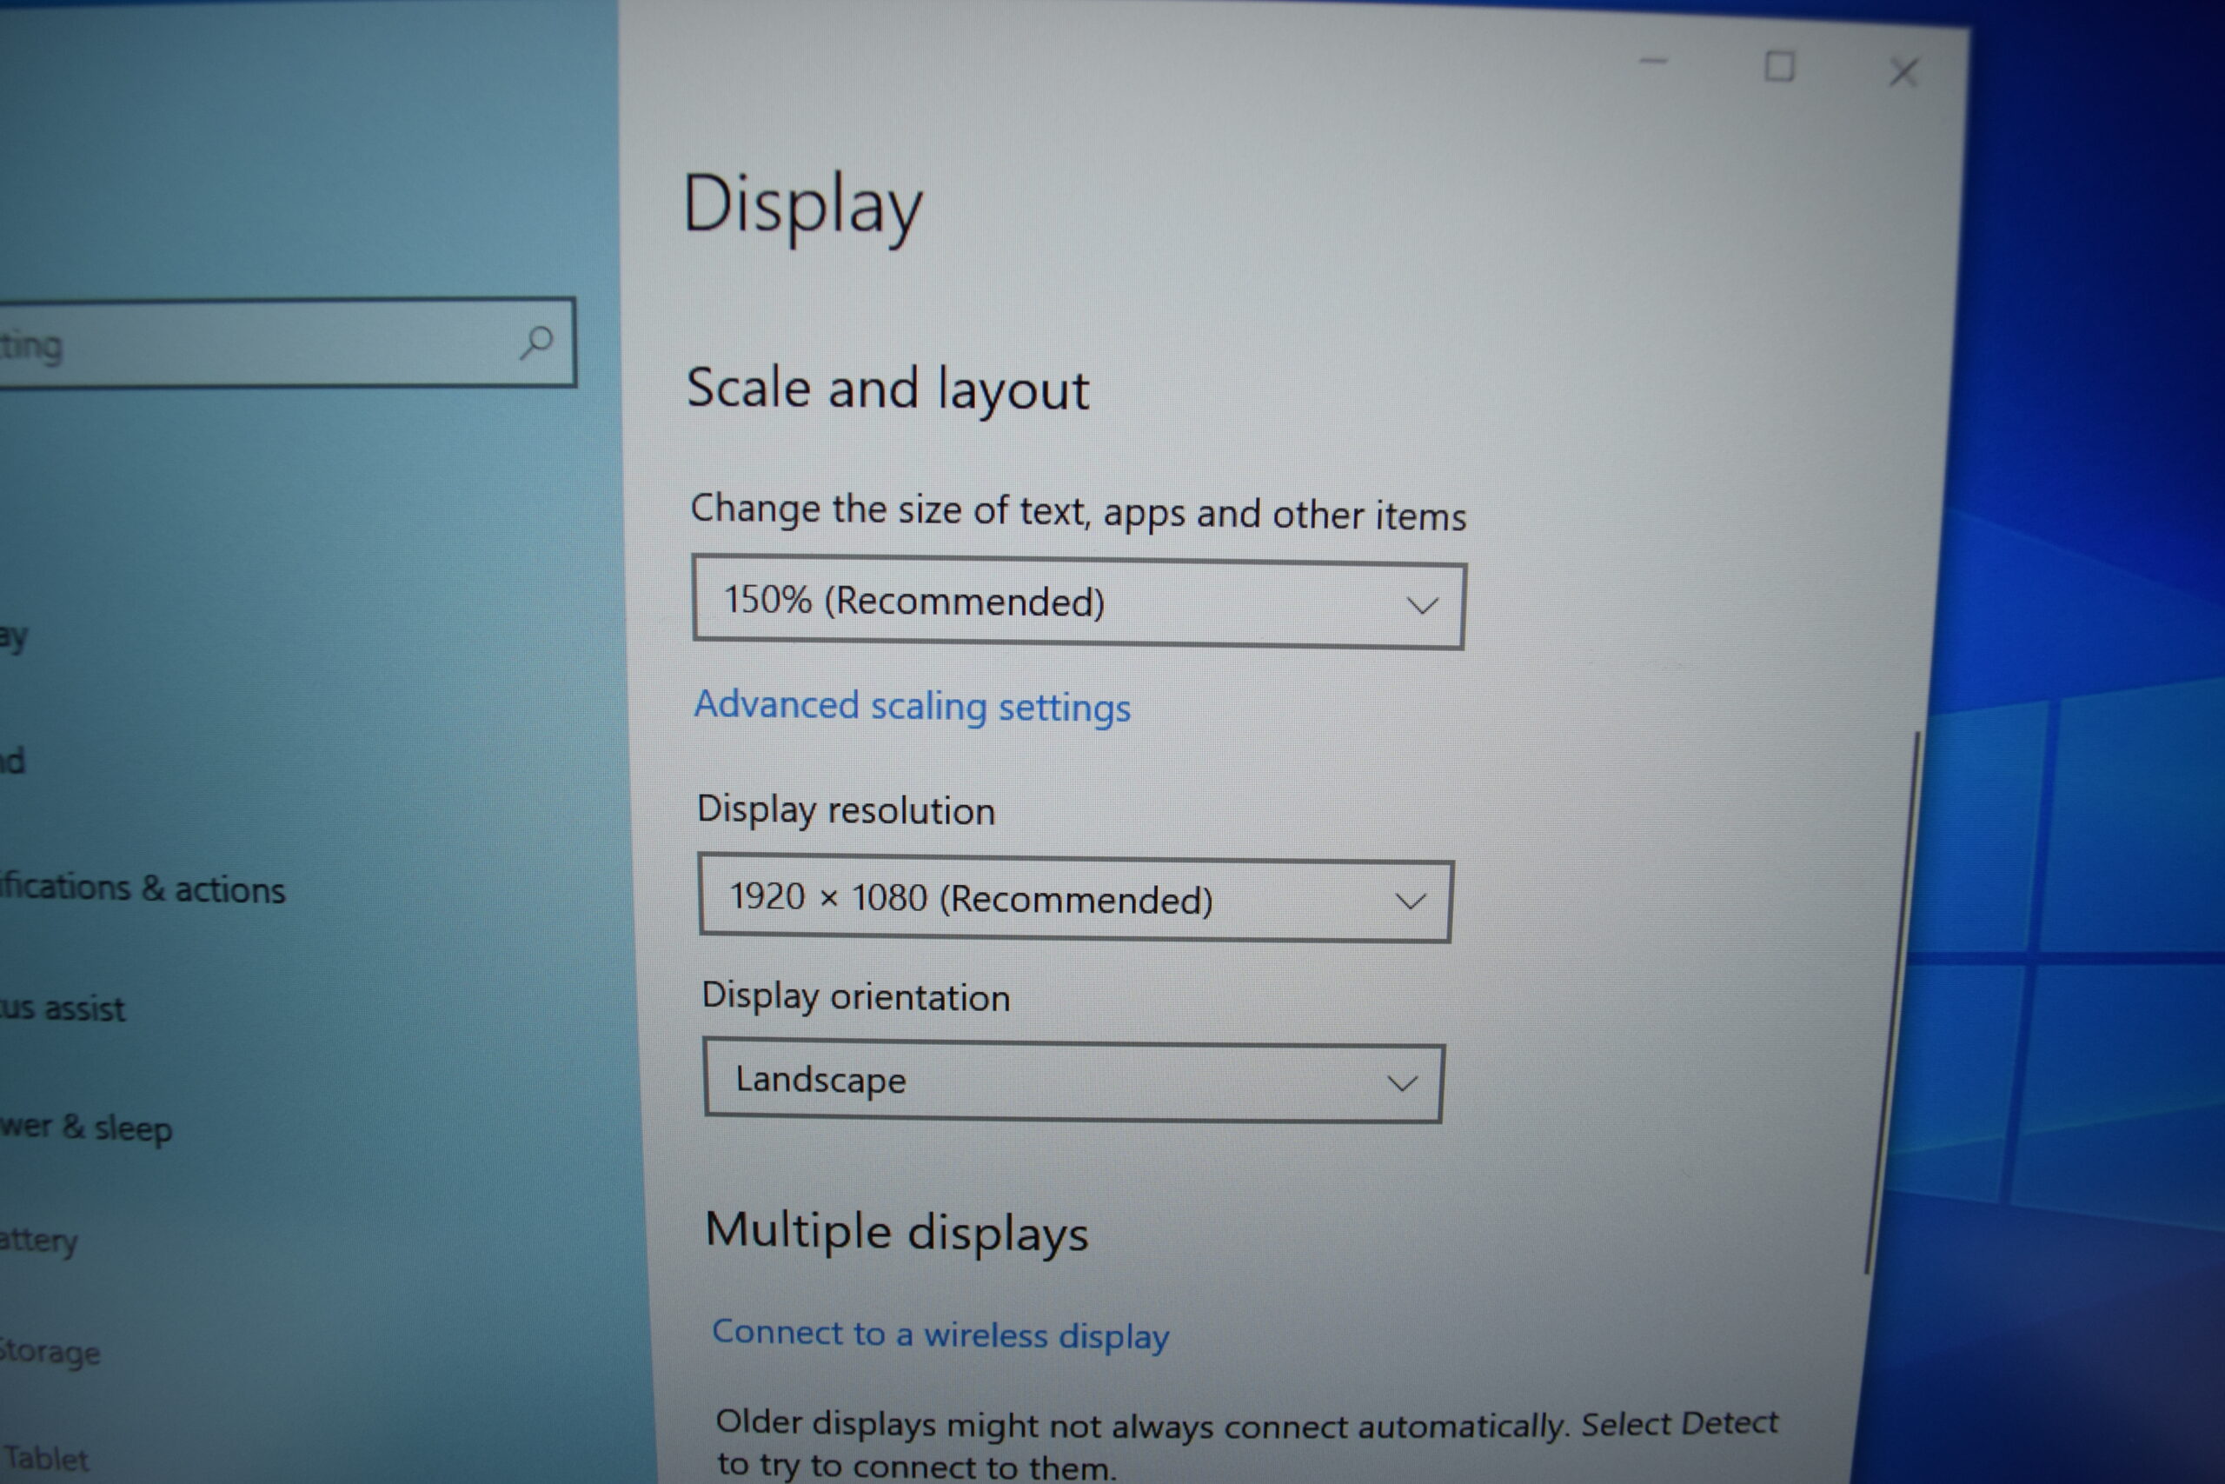Select Notifications & actions in sidebar

click(x=142, y=888)
